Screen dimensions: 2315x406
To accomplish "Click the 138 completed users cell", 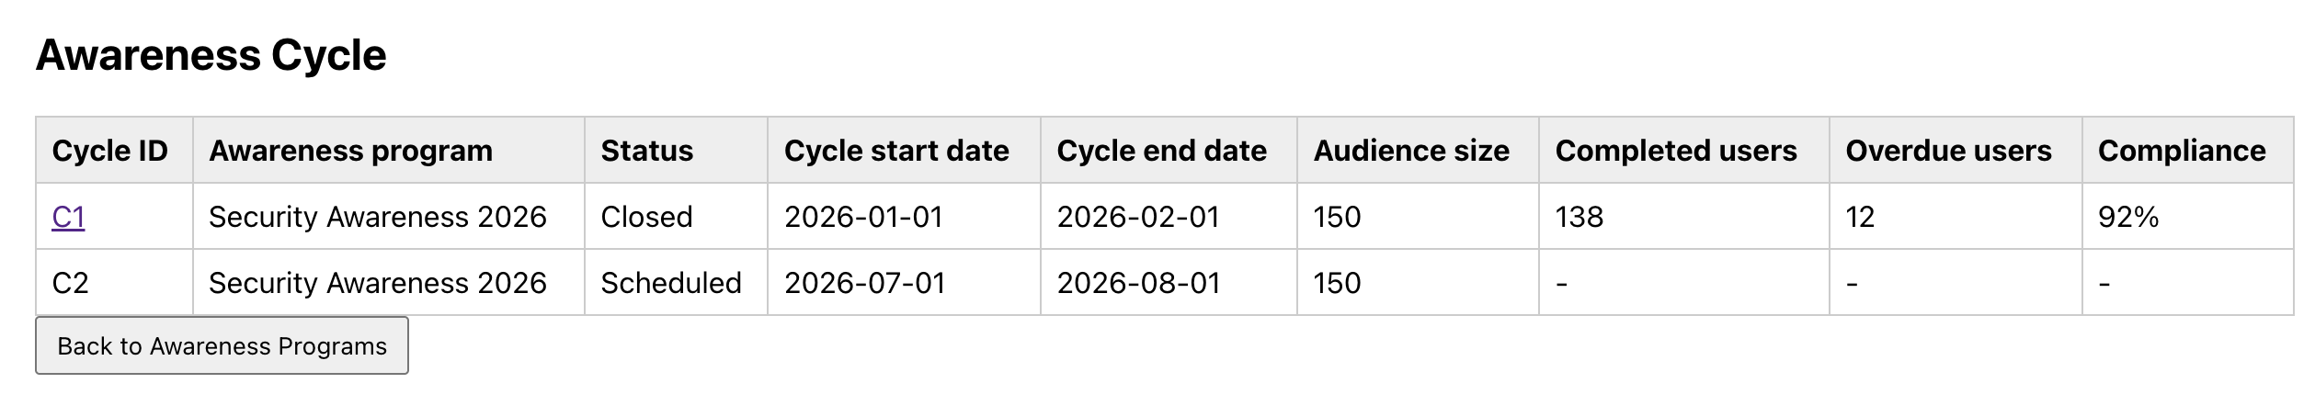I will tap(1579, 217).
